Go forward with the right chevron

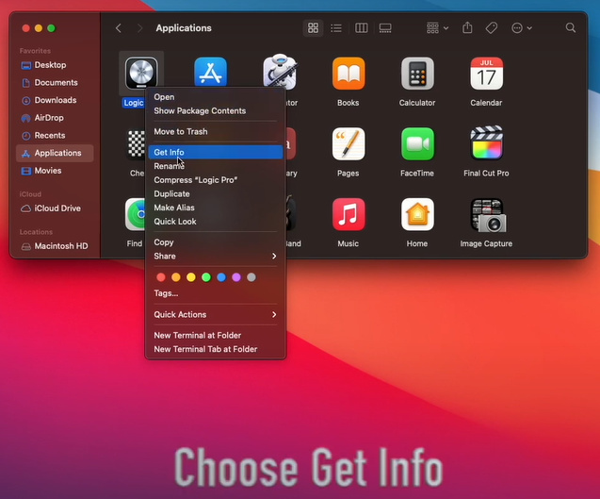(139, 28)
